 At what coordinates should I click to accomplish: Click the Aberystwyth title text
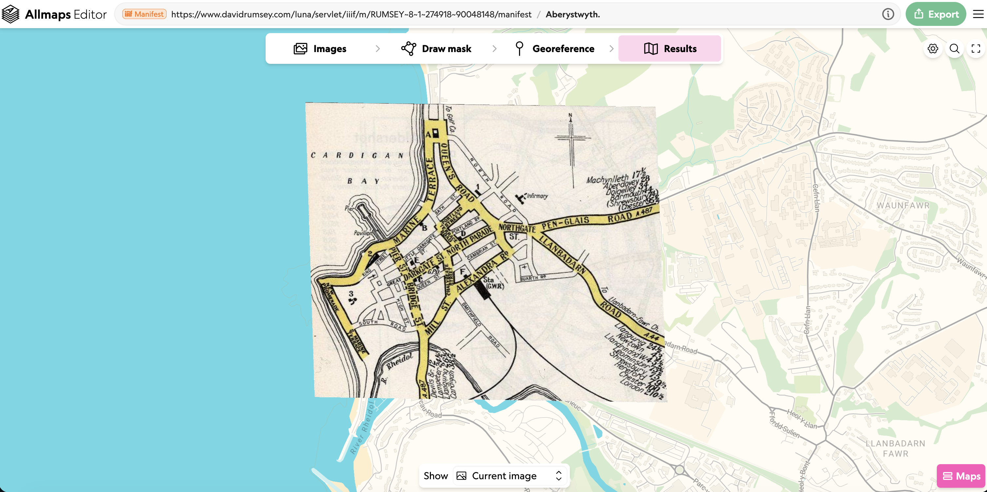click(x=573, y=14)
